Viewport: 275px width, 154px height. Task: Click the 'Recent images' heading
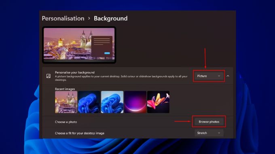coord(65,89)
